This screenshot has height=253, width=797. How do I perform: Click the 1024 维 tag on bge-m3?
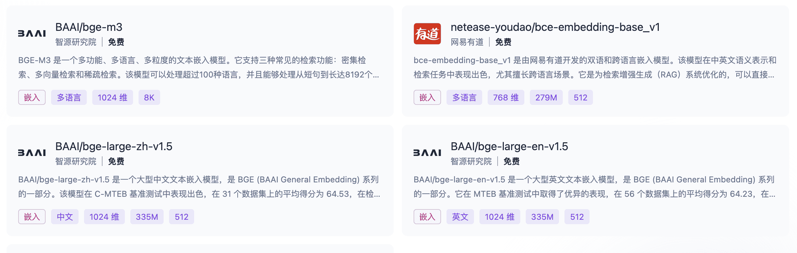[112, 98]
